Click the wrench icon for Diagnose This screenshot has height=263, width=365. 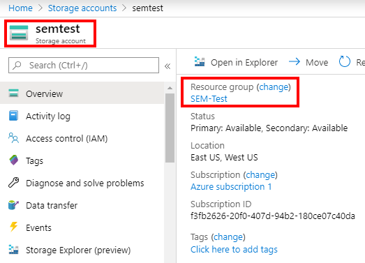pyautogui.click(x=14, y=182)
